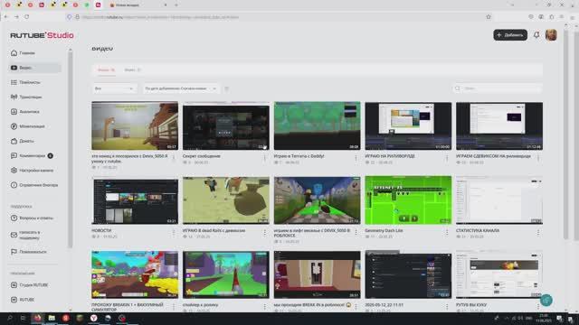Open the Geometry Dash Lite thumbnail
Viewport: 579px width, 325px height.
pos(408,200)
